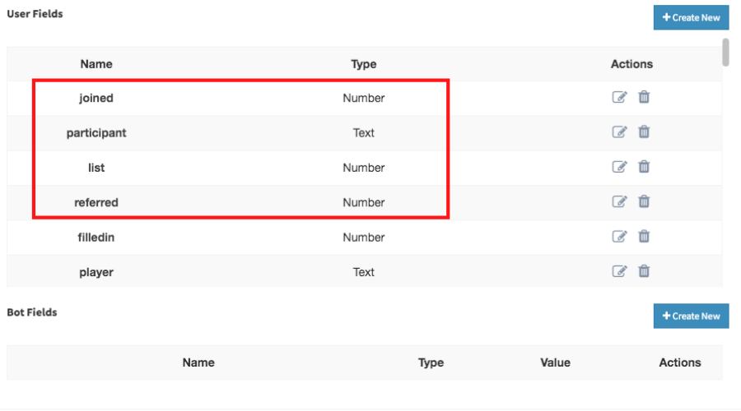Edit the participant field

pos(619,132)
